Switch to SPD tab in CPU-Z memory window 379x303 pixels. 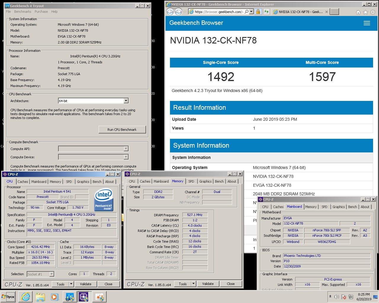tap(191, 181)
